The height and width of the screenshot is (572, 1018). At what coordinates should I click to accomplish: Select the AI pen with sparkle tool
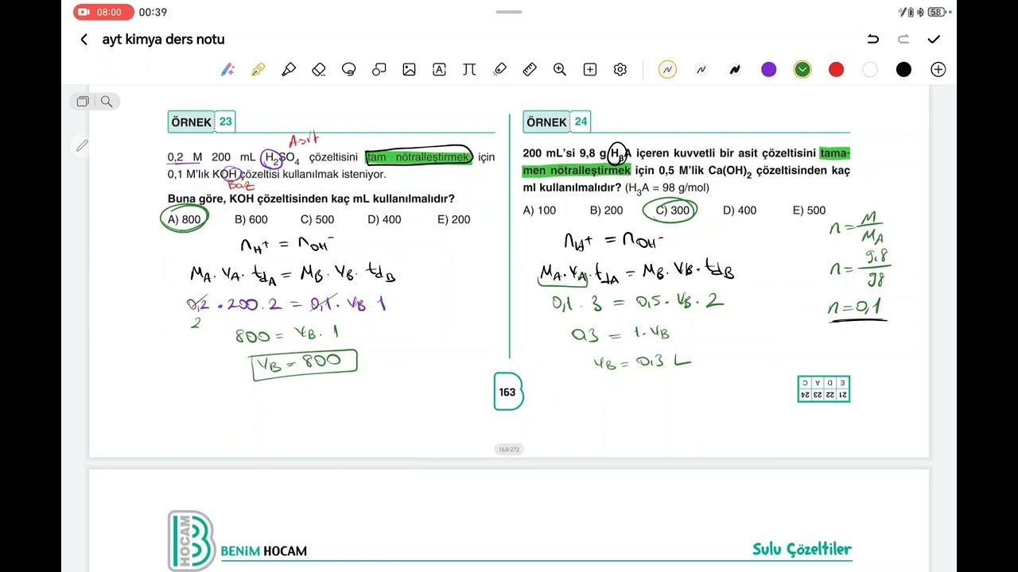[228, 70]
